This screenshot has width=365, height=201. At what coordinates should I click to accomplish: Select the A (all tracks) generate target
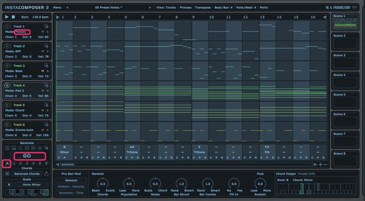coord(7,163)
